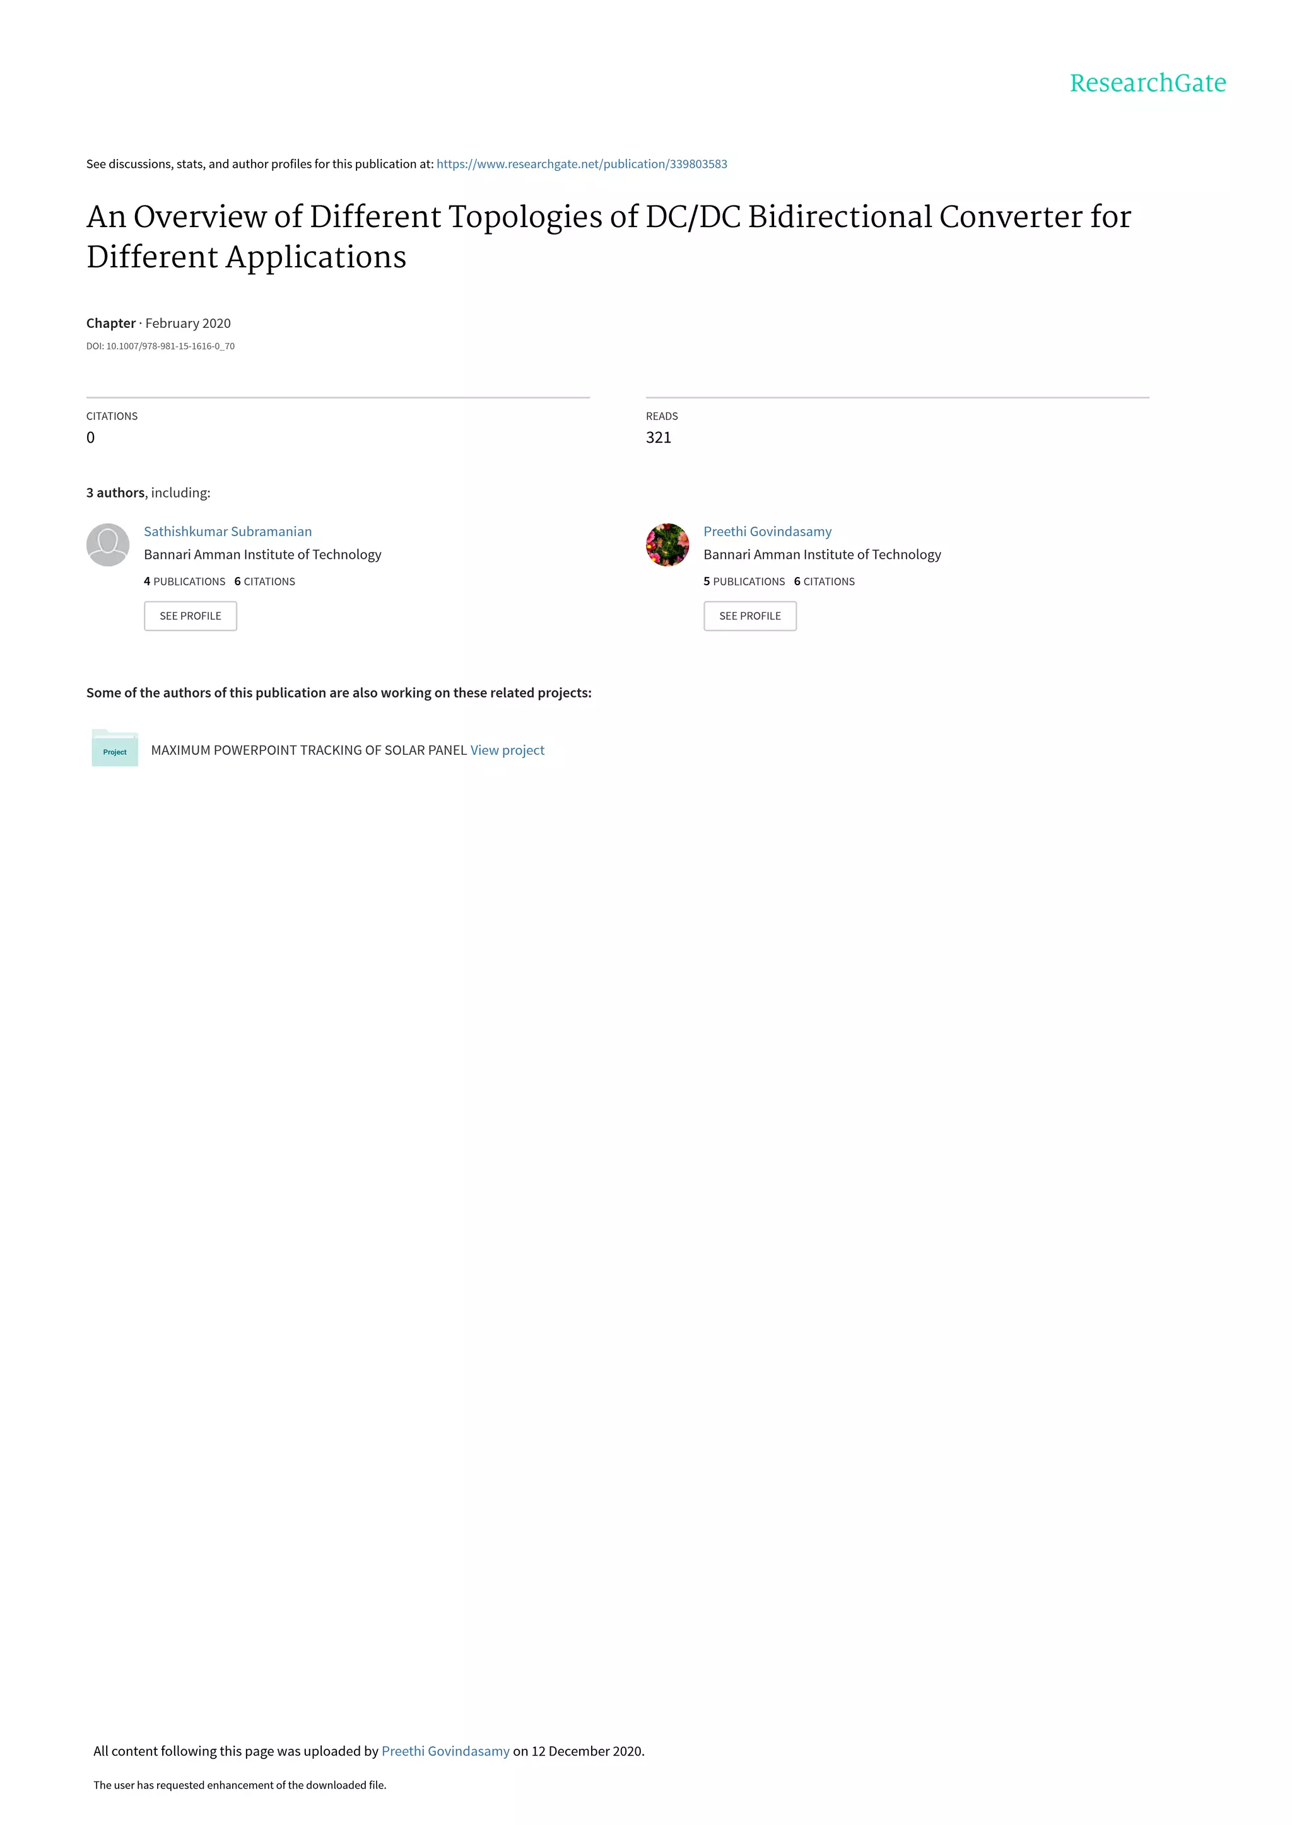Viewport: 1292px width, 1825px height.
Task: Click Sathishkumar Subramanian's default avatar icon
Action: tap(107, 545)
